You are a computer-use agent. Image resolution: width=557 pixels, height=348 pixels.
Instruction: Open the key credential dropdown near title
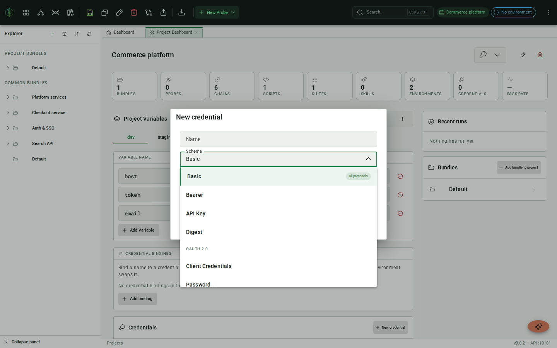[490, 55]
